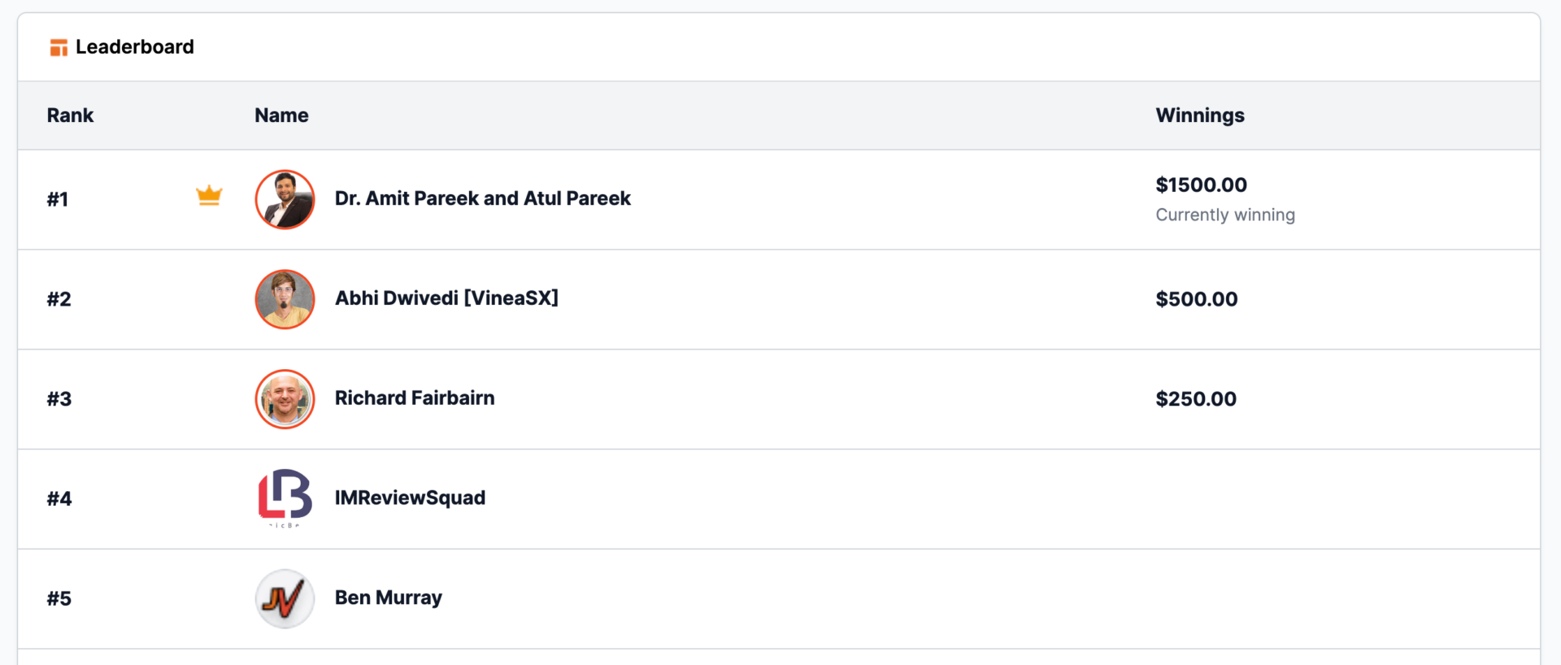This screenshot has width=1561, height=665.
Task: Open Dr. Amit Pareek and Atul Pareek name
Action: pos(483,198)
